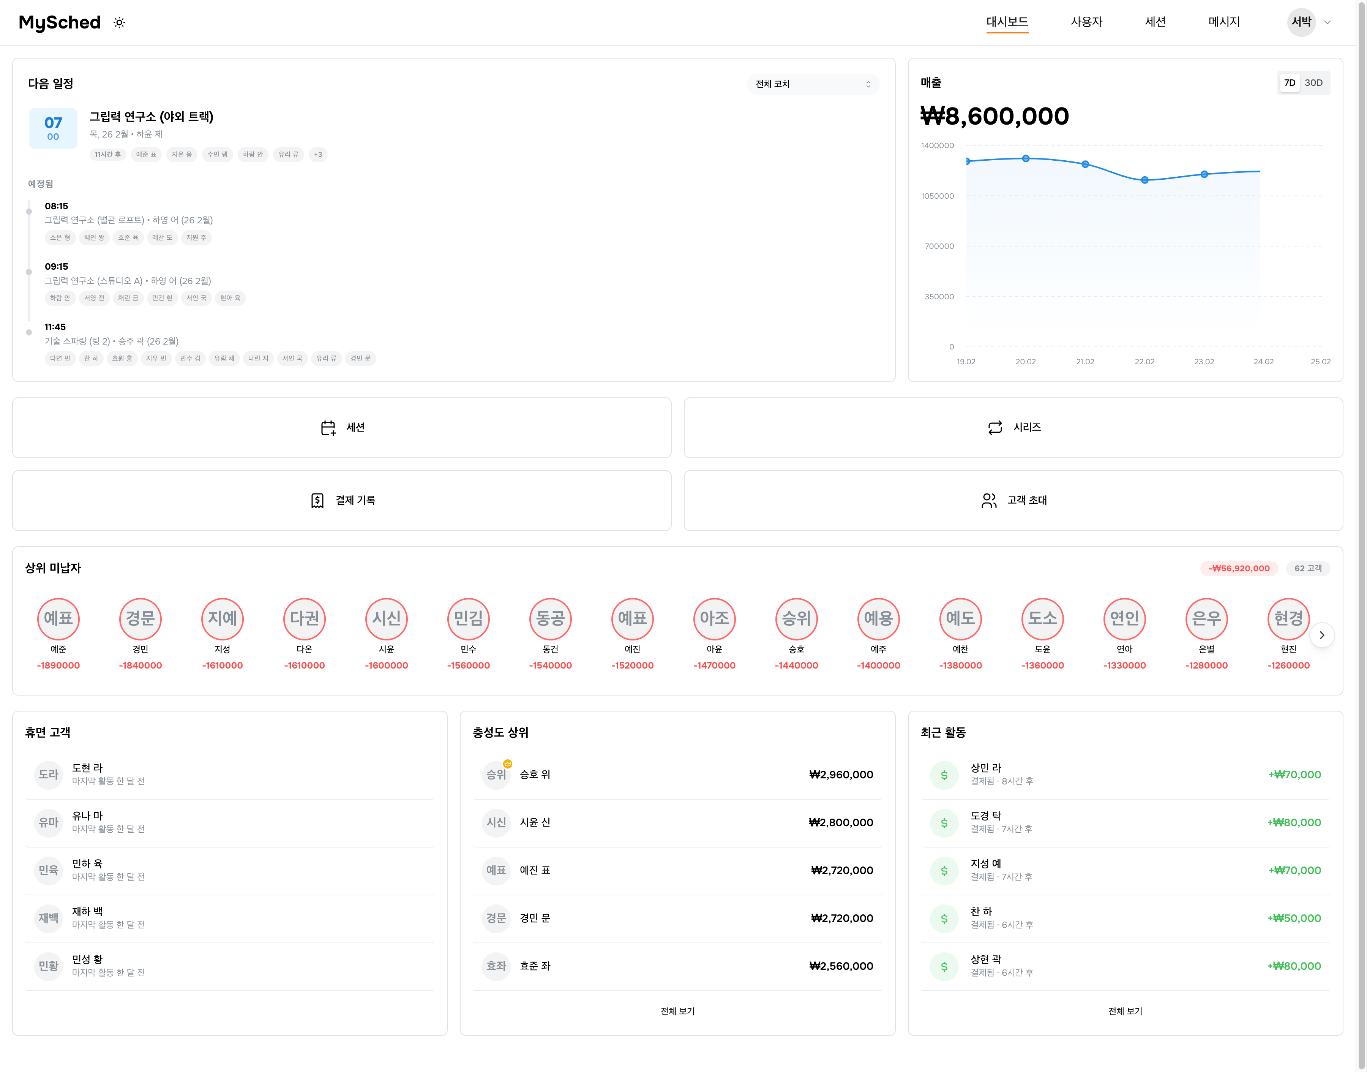1367x1072 pixels.
Task: Switch revenue chart to 7D
Action: pos(1289,83)
